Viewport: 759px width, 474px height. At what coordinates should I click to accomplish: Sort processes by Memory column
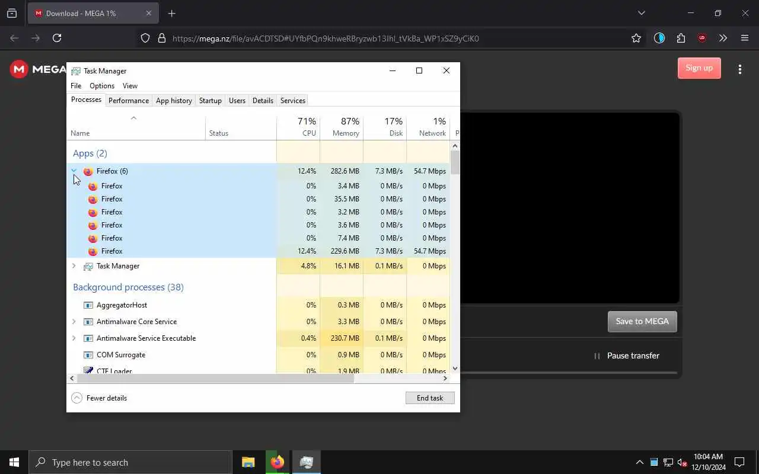pyautogui.click(x=342, y=127)
